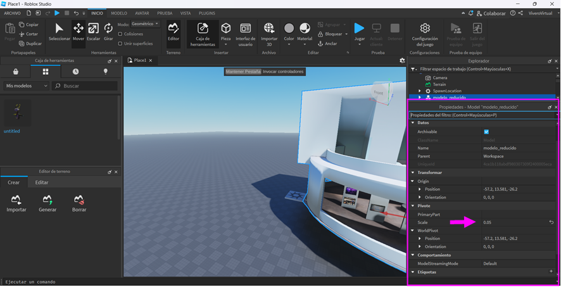
Task: Open the Mis modelos dropdown
Action: coord(27,86)
